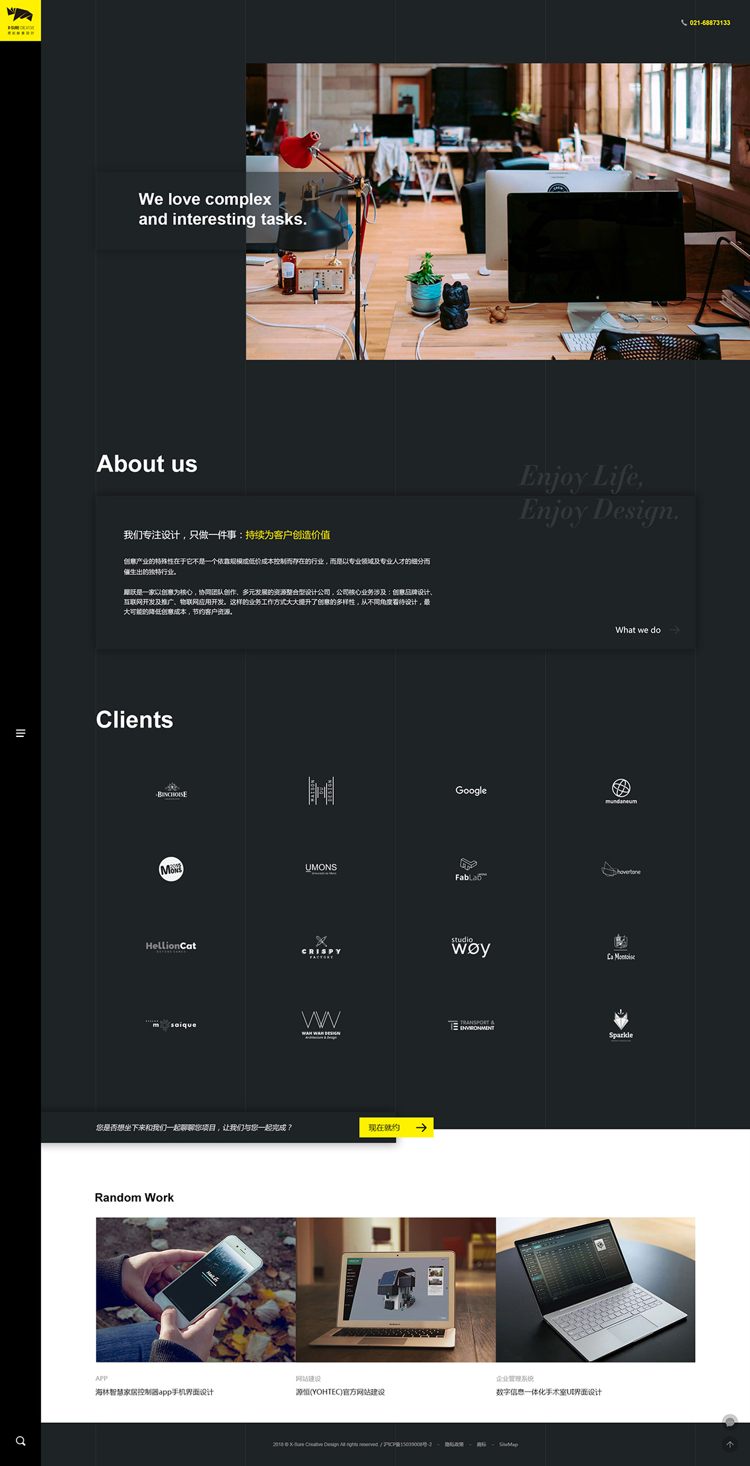Click the studio wøy logo
Image resolution: width=750 pixels, height=1466 pixels.
pyautogui.click(x=471, y=947)
